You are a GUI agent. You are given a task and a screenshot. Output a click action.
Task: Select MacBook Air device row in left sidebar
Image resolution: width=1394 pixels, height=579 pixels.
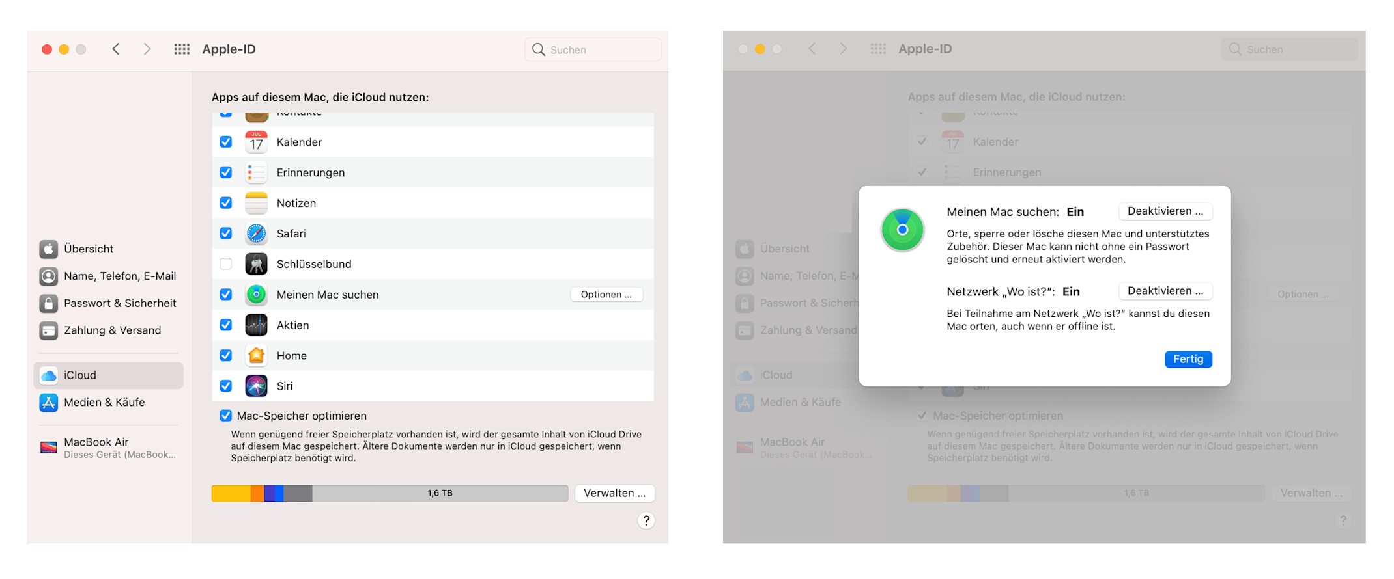click(108, 448)
